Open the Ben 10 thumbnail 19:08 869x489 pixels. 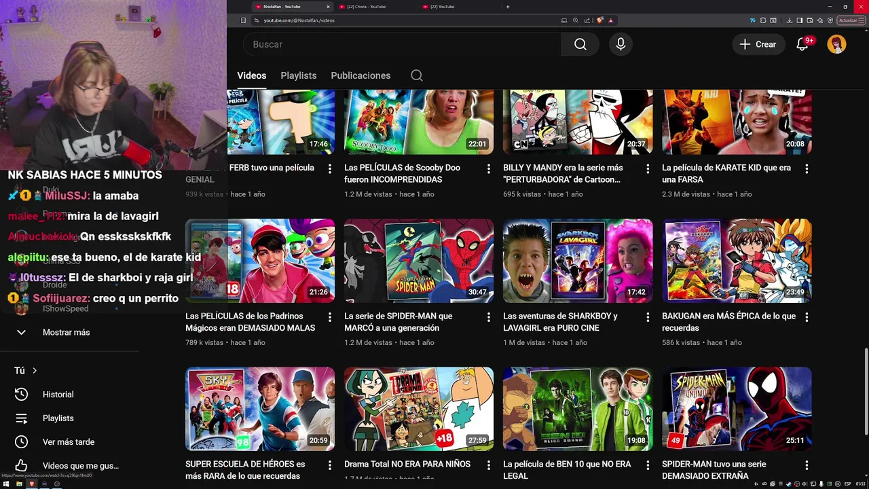click(578, 409)
